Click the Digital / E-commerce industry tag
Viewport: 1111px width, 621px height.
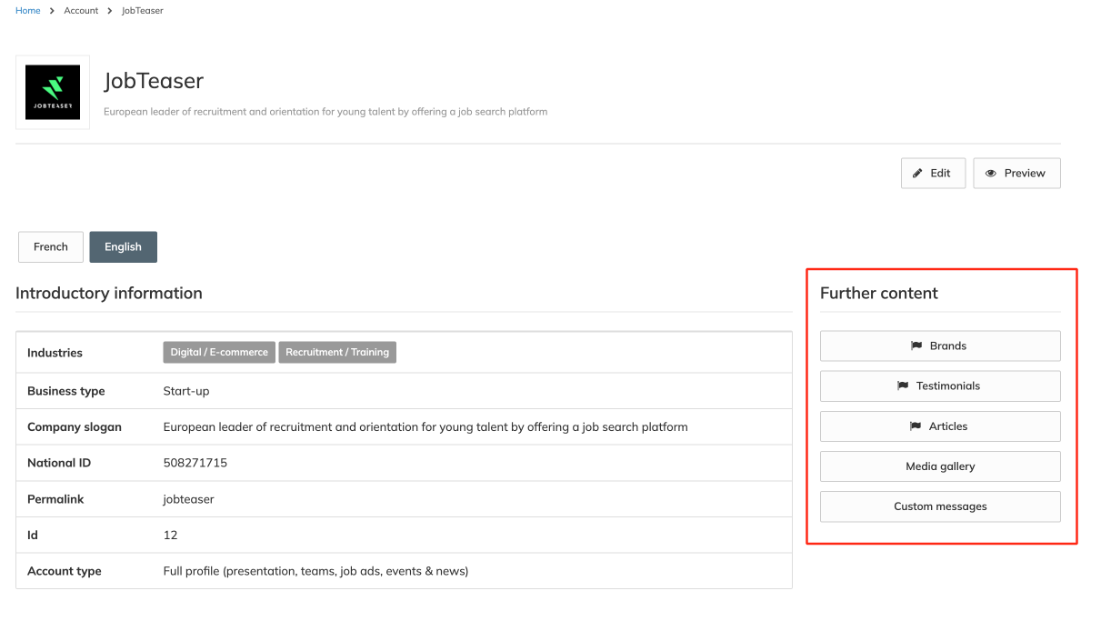click(219, 352)
